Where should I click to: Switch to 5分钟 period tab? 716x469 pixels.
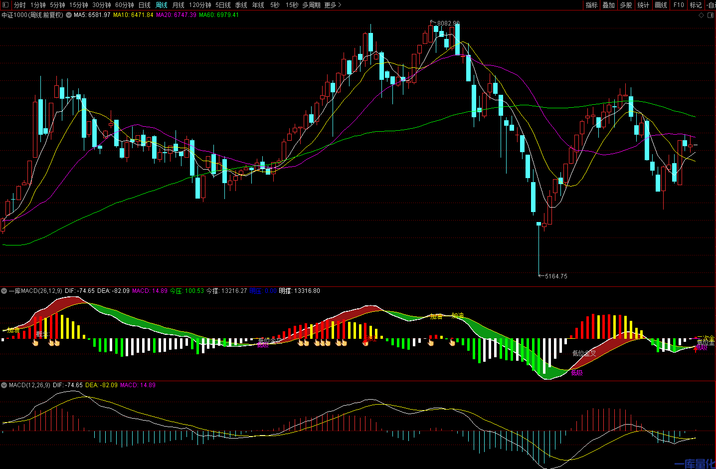[x=57, y=5]
